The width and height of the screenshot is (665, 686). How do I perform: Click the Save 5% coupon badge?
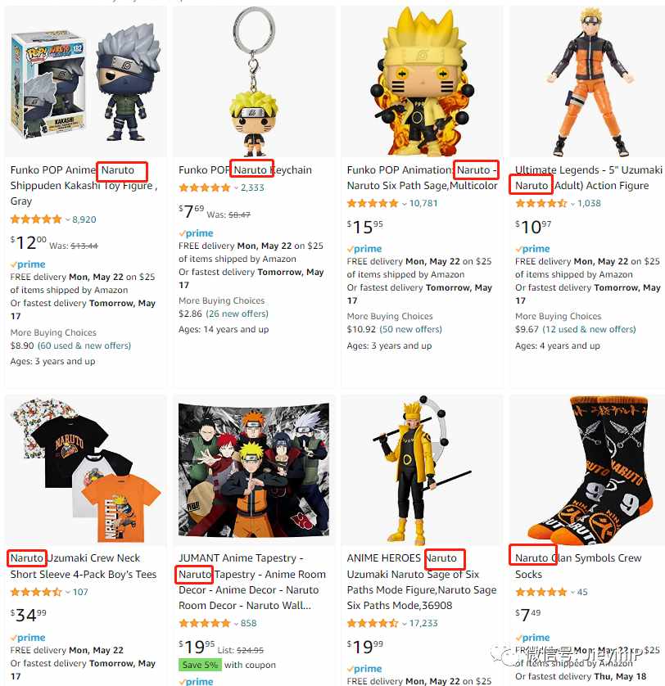coord(200,665)
